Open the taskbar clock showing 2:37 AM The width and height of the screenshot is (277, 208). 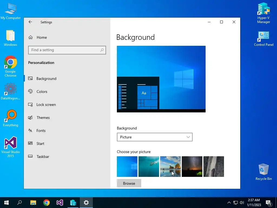(254, 203)
